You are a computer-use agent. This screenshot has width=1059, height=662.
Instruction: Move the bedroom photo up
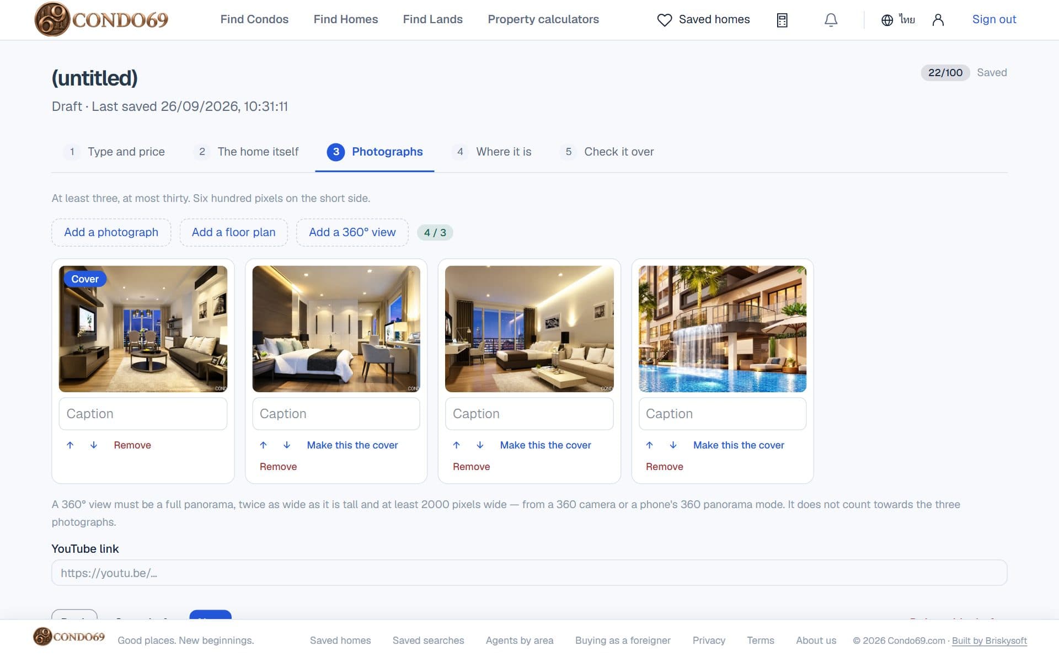tap(263, 445)
